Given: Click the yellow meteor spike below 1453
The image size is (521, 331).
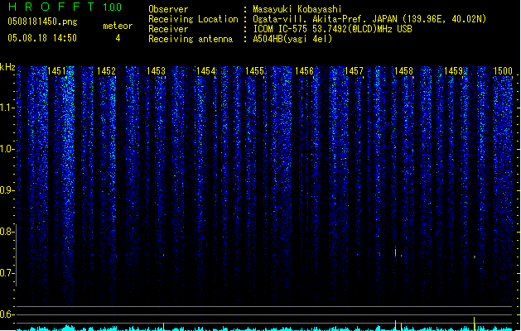Looking at the screenshot, I should coord(163,326).
